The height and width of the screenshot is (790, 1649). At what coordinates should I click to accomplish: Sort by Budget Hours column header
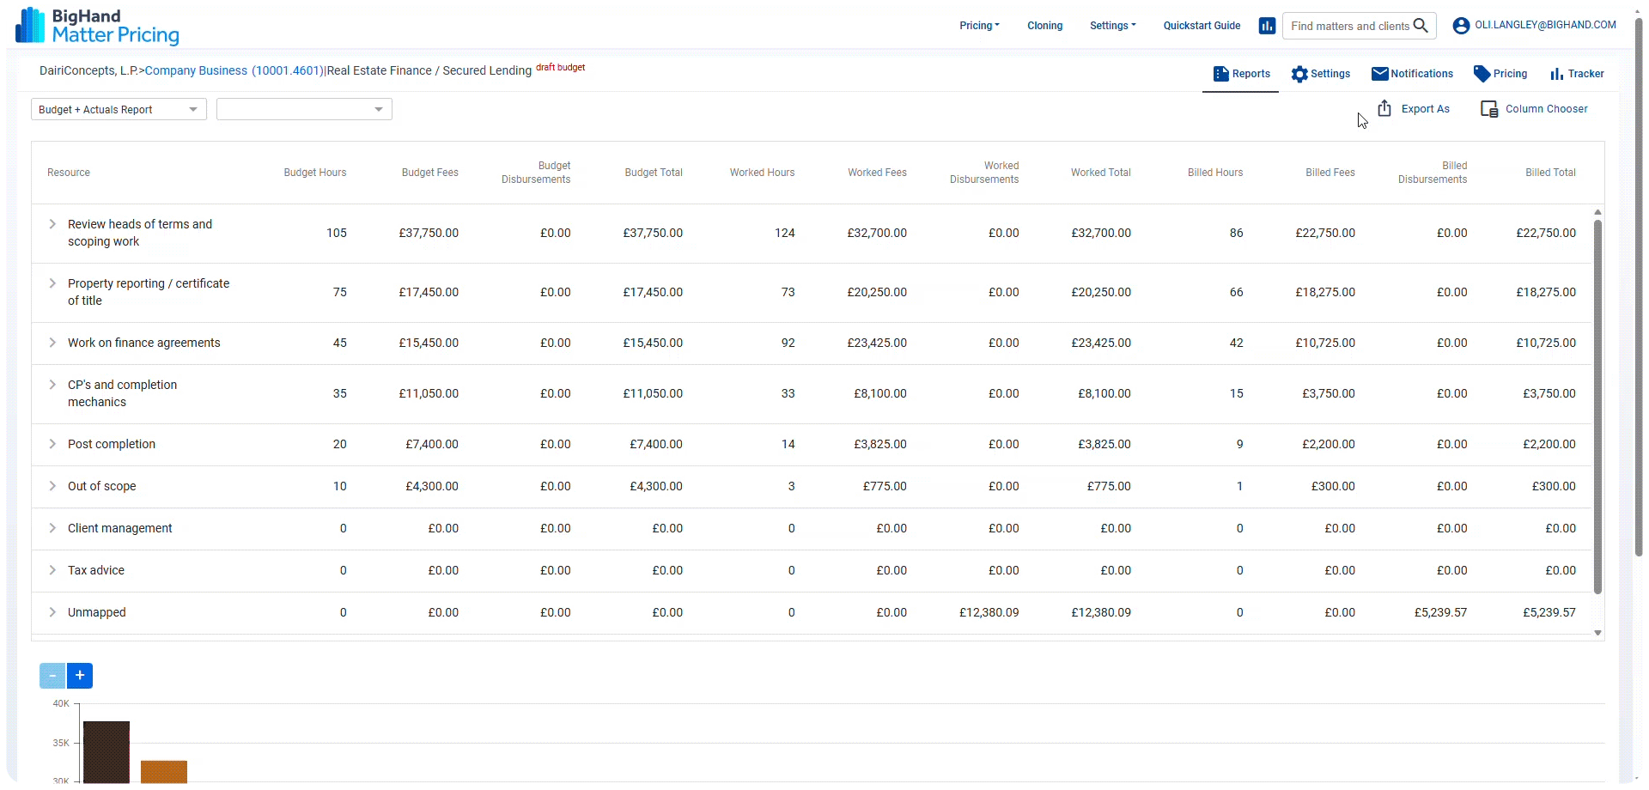pyautogui.click(x=315, y=173)
